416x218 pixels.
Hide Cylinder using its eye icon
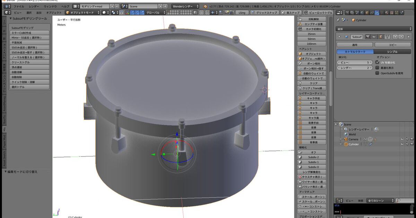[402, 144]
